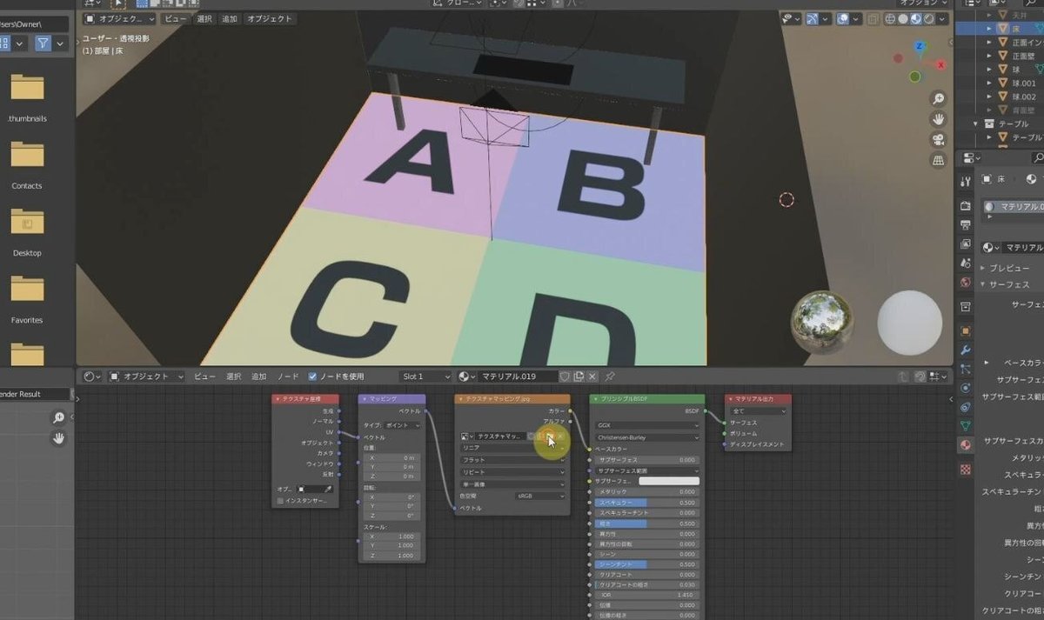1044x620 pixels.
Task: Click new material copy icon beside マテリアル.019
Action: coord(579,377)
